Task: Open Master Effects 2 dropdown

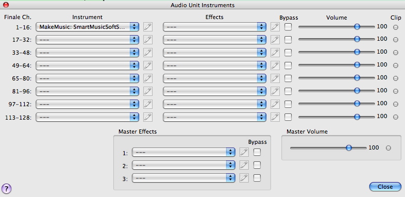Action: (x=184, y=165)
